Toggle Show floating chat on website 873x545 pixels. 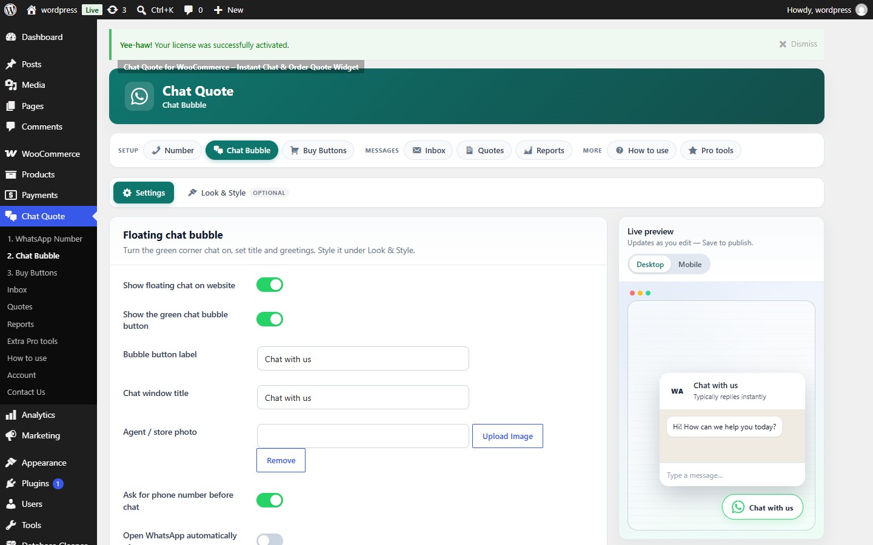270,285
